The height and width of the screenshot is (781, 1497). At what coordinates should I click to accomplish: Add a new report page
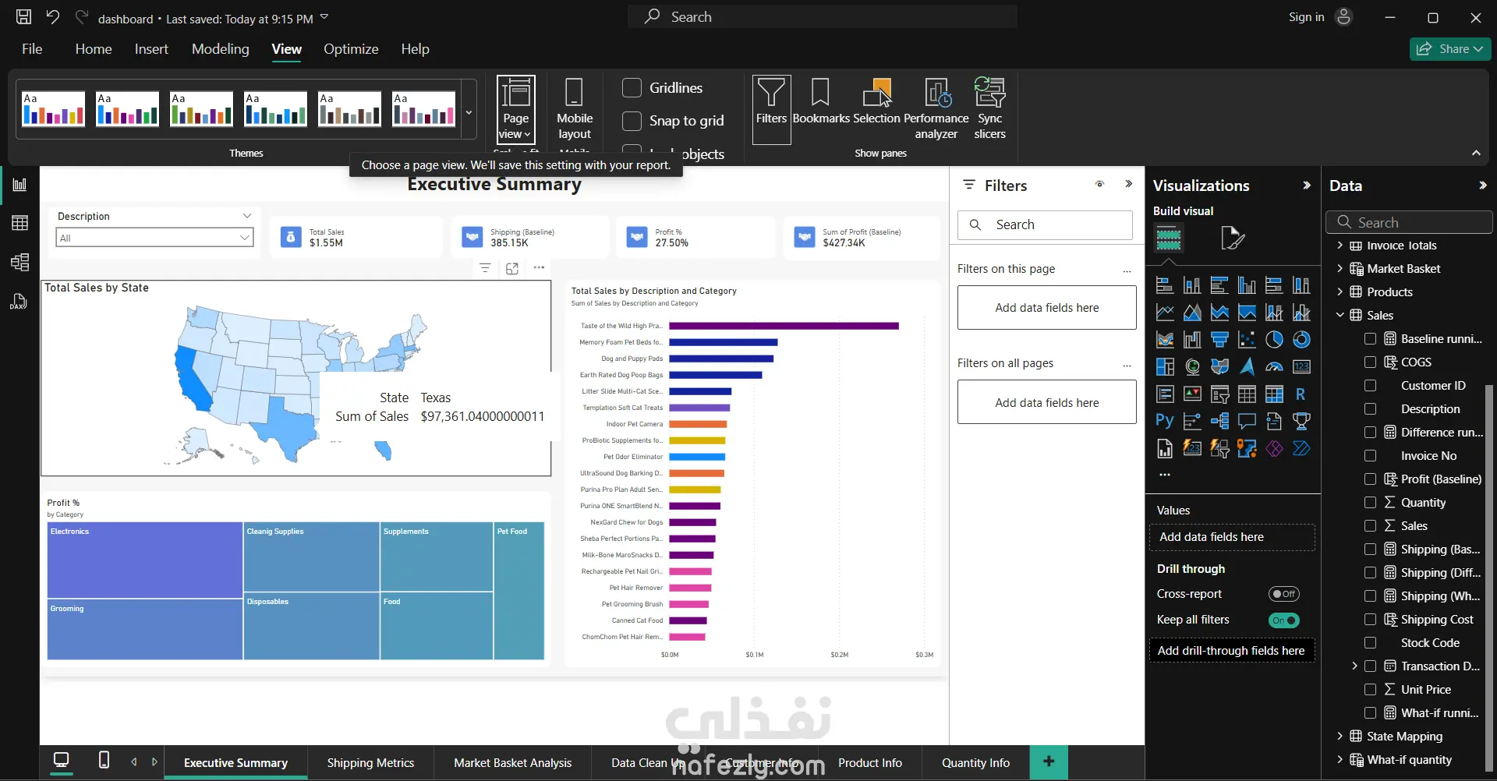click(x=1049, y=762)
